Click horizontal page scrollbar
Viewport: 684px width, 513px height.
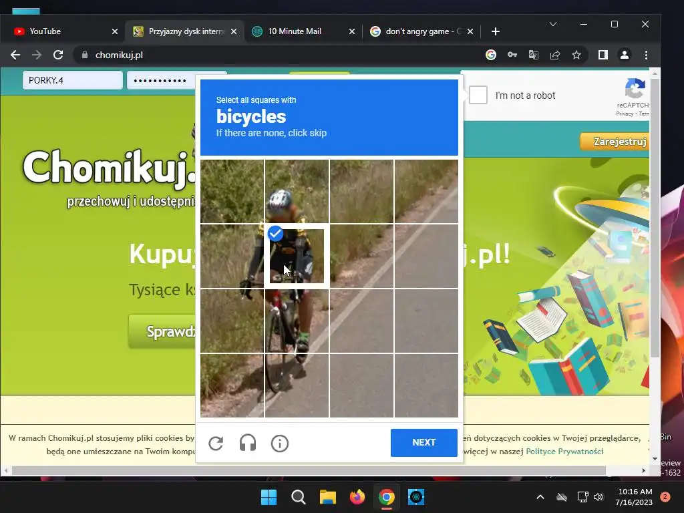click(x=309, y=471)
